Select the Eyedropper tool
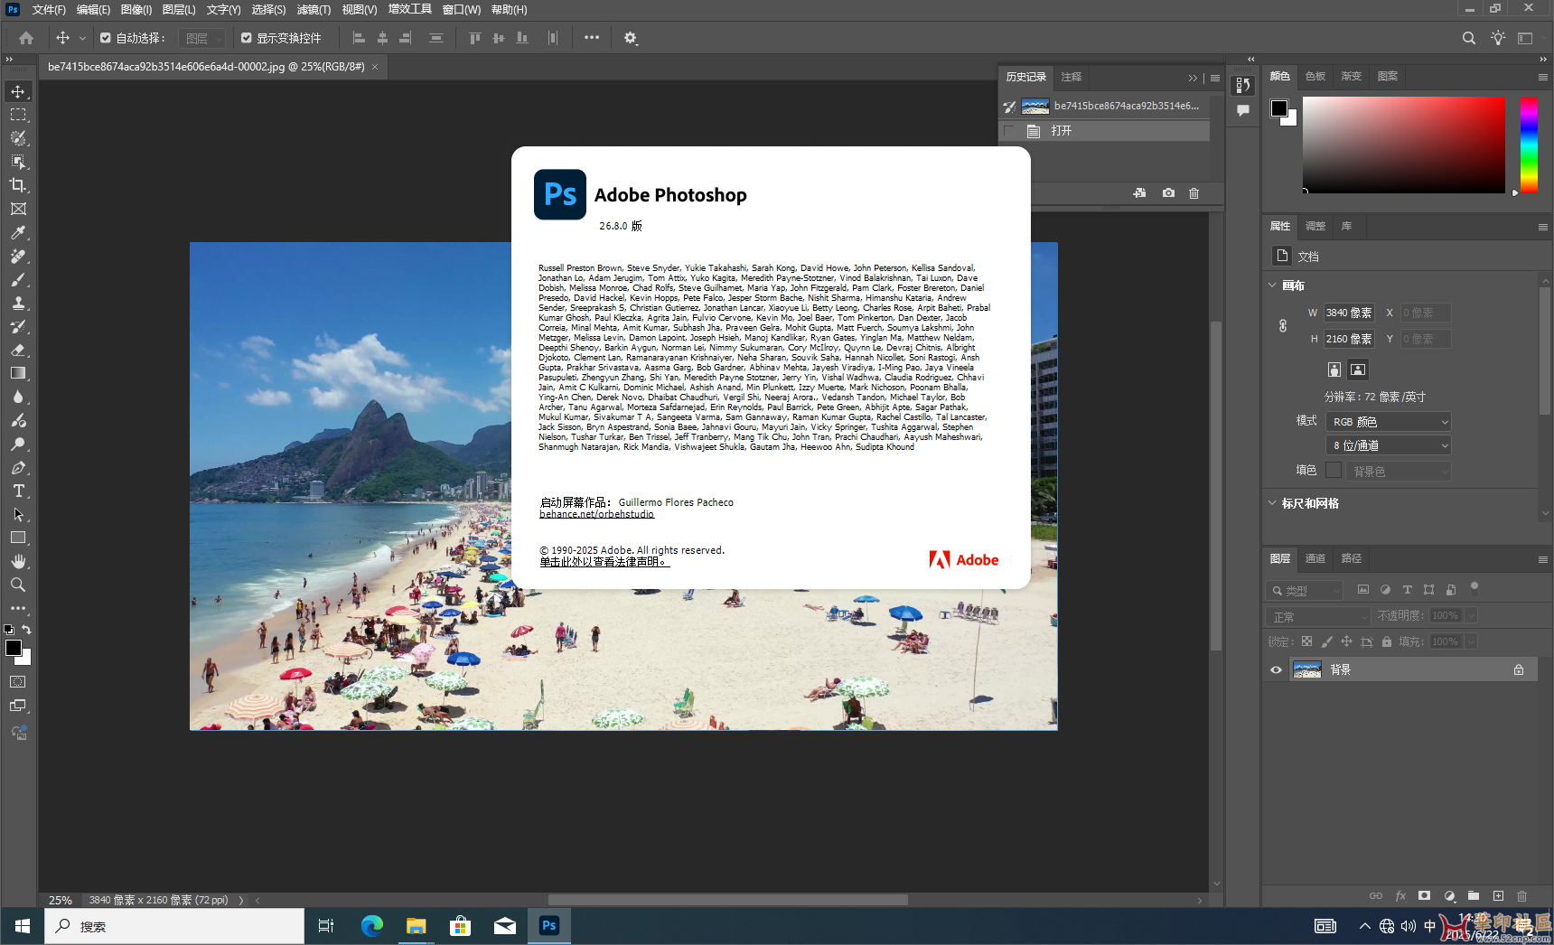 click(x=18, y=232)
